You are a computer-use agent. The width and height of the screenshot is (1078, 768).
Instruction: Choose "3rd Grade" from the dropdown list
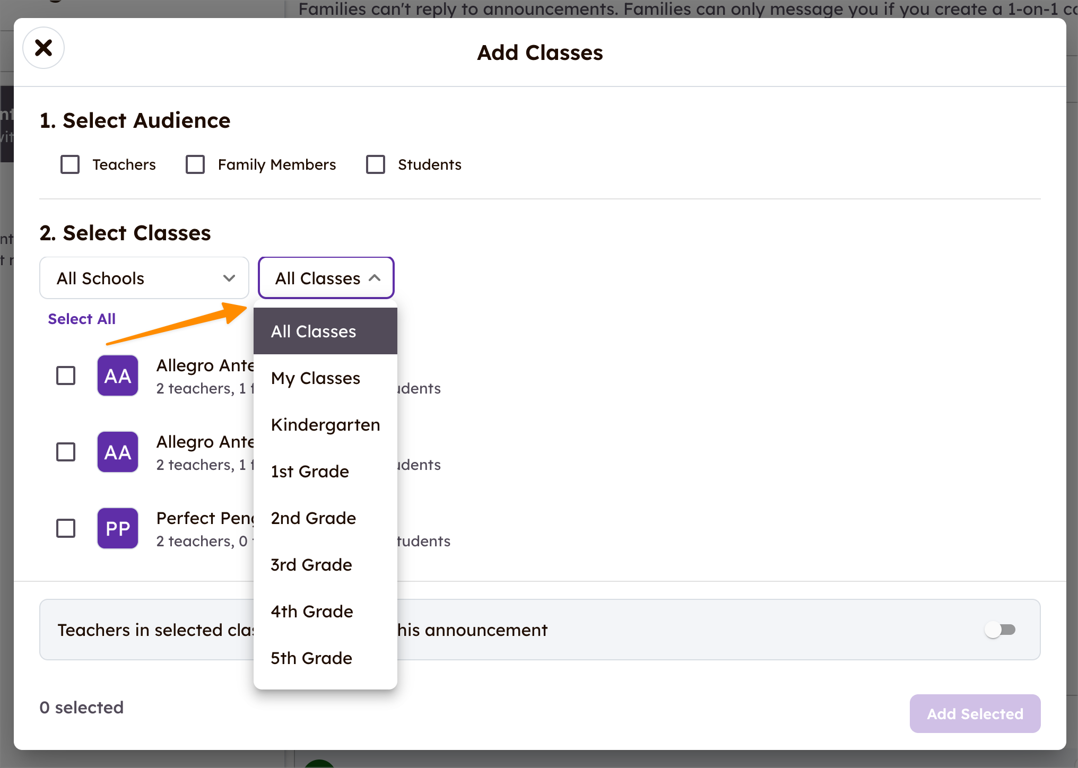pyautogui.click(x=311, y=564)
